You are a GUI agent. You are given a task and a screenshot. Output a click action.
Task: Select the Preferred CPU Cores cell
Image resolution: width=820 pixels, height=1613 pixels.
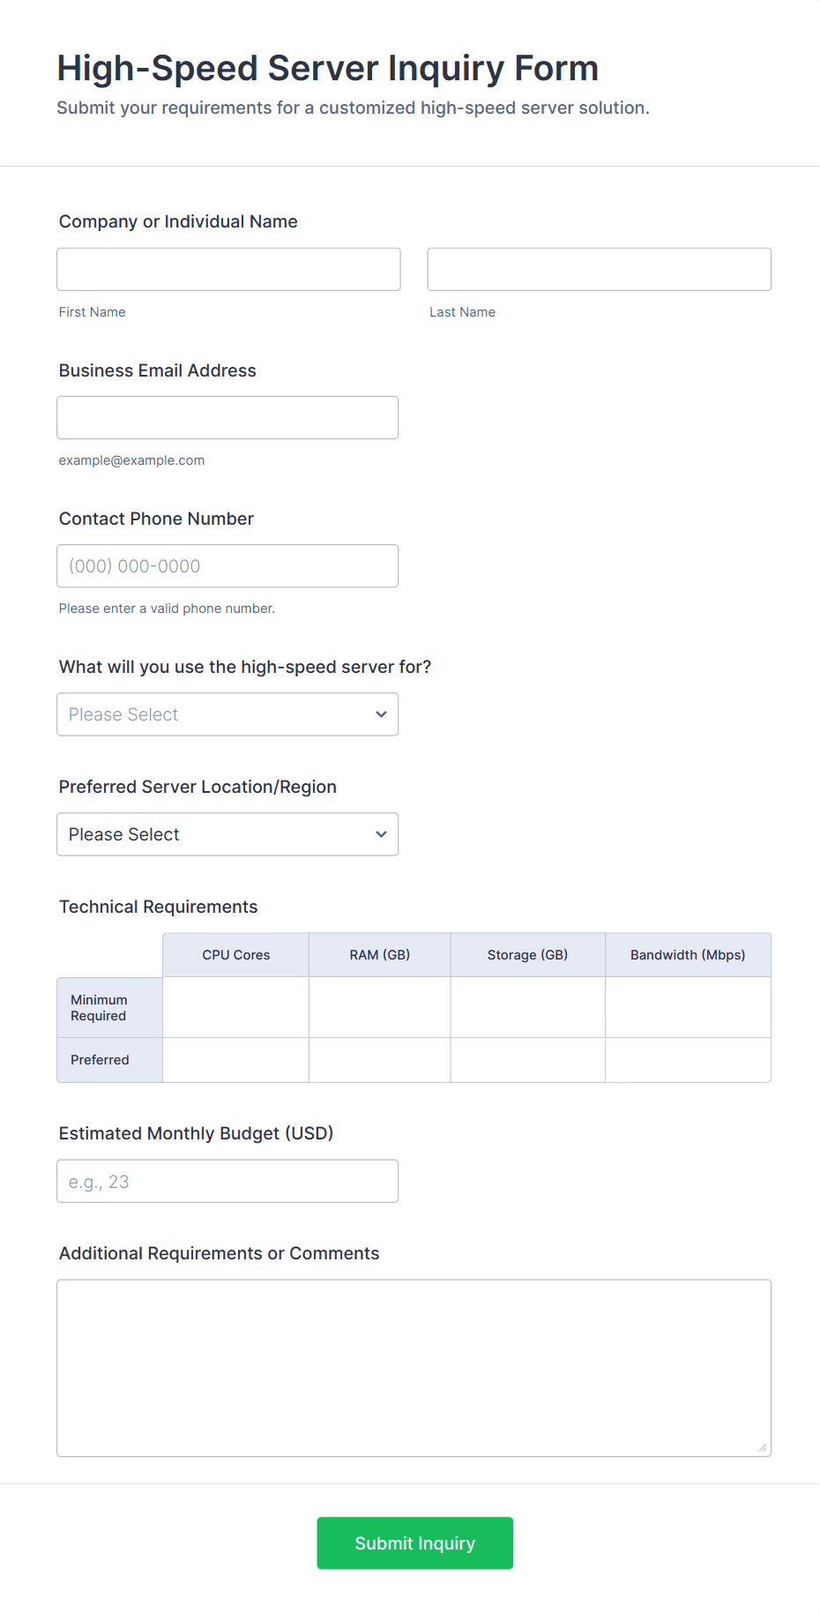coord(236,1060)
